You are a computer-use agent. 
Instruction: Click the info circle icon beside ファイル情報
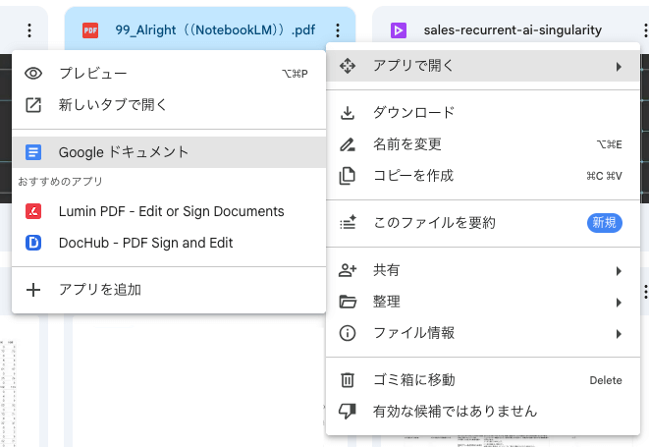click(x=348, y=333)
